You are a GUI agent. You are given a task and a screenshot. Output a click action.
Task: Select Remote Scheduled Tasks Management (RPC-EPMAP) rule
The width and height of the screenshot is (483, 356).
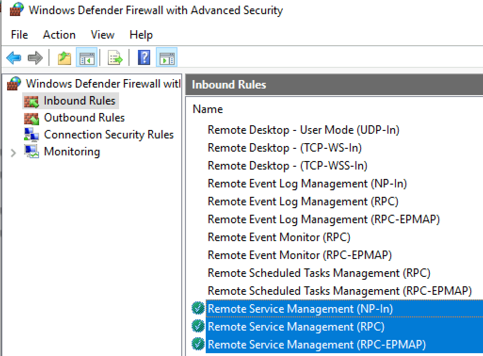(x=340, y=291)
